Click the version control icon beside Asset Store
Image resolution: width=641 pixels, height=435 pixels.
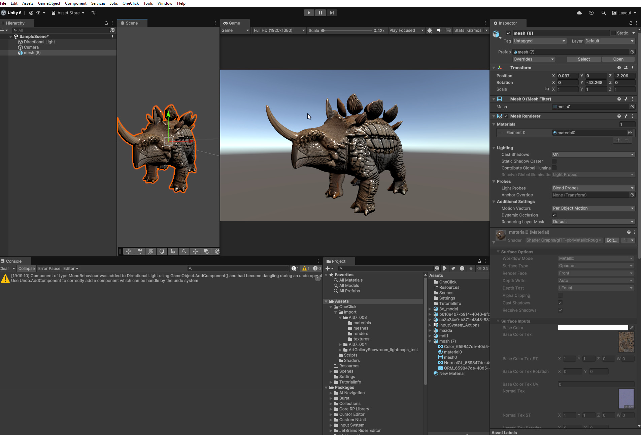(93, 13)
